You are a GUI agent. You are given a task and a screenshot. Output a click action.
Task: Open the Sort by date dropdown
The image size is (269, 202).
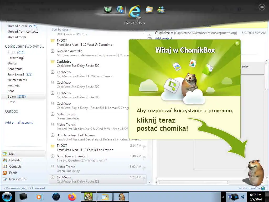click(x=61, y=29)
